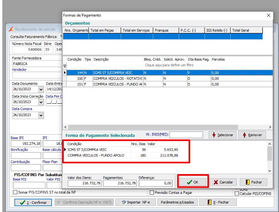Click the Descrição column header
Screen dimensions: 279x212
click(118, 59)
